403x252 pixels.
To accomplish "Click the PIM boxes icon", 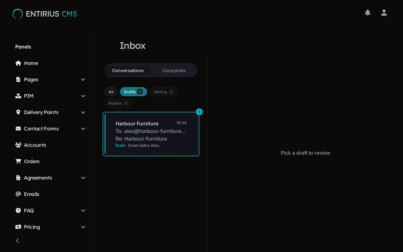I will click(x=18, y=96).
